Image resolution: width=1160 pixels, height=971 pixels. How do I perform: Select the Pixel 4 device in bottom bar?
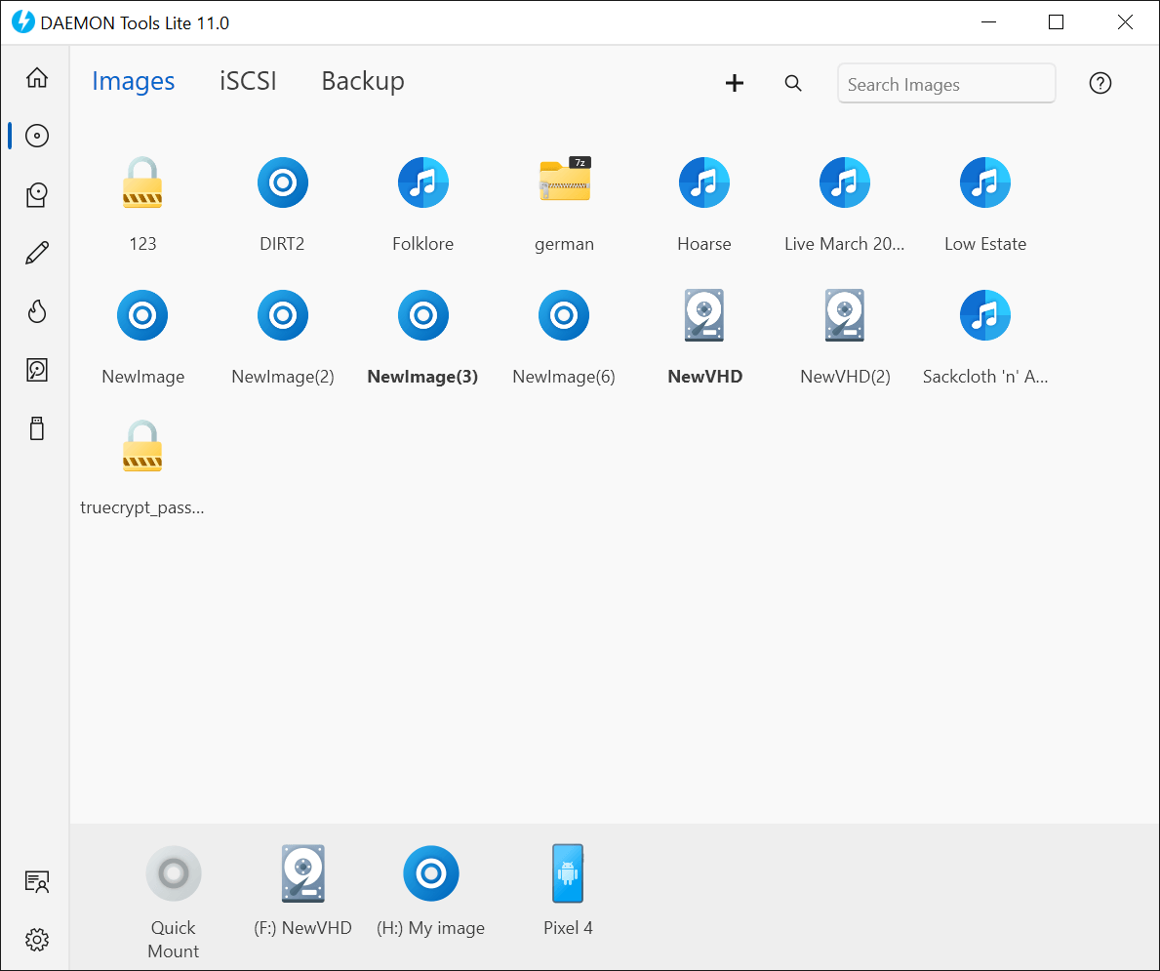(568, 873)
